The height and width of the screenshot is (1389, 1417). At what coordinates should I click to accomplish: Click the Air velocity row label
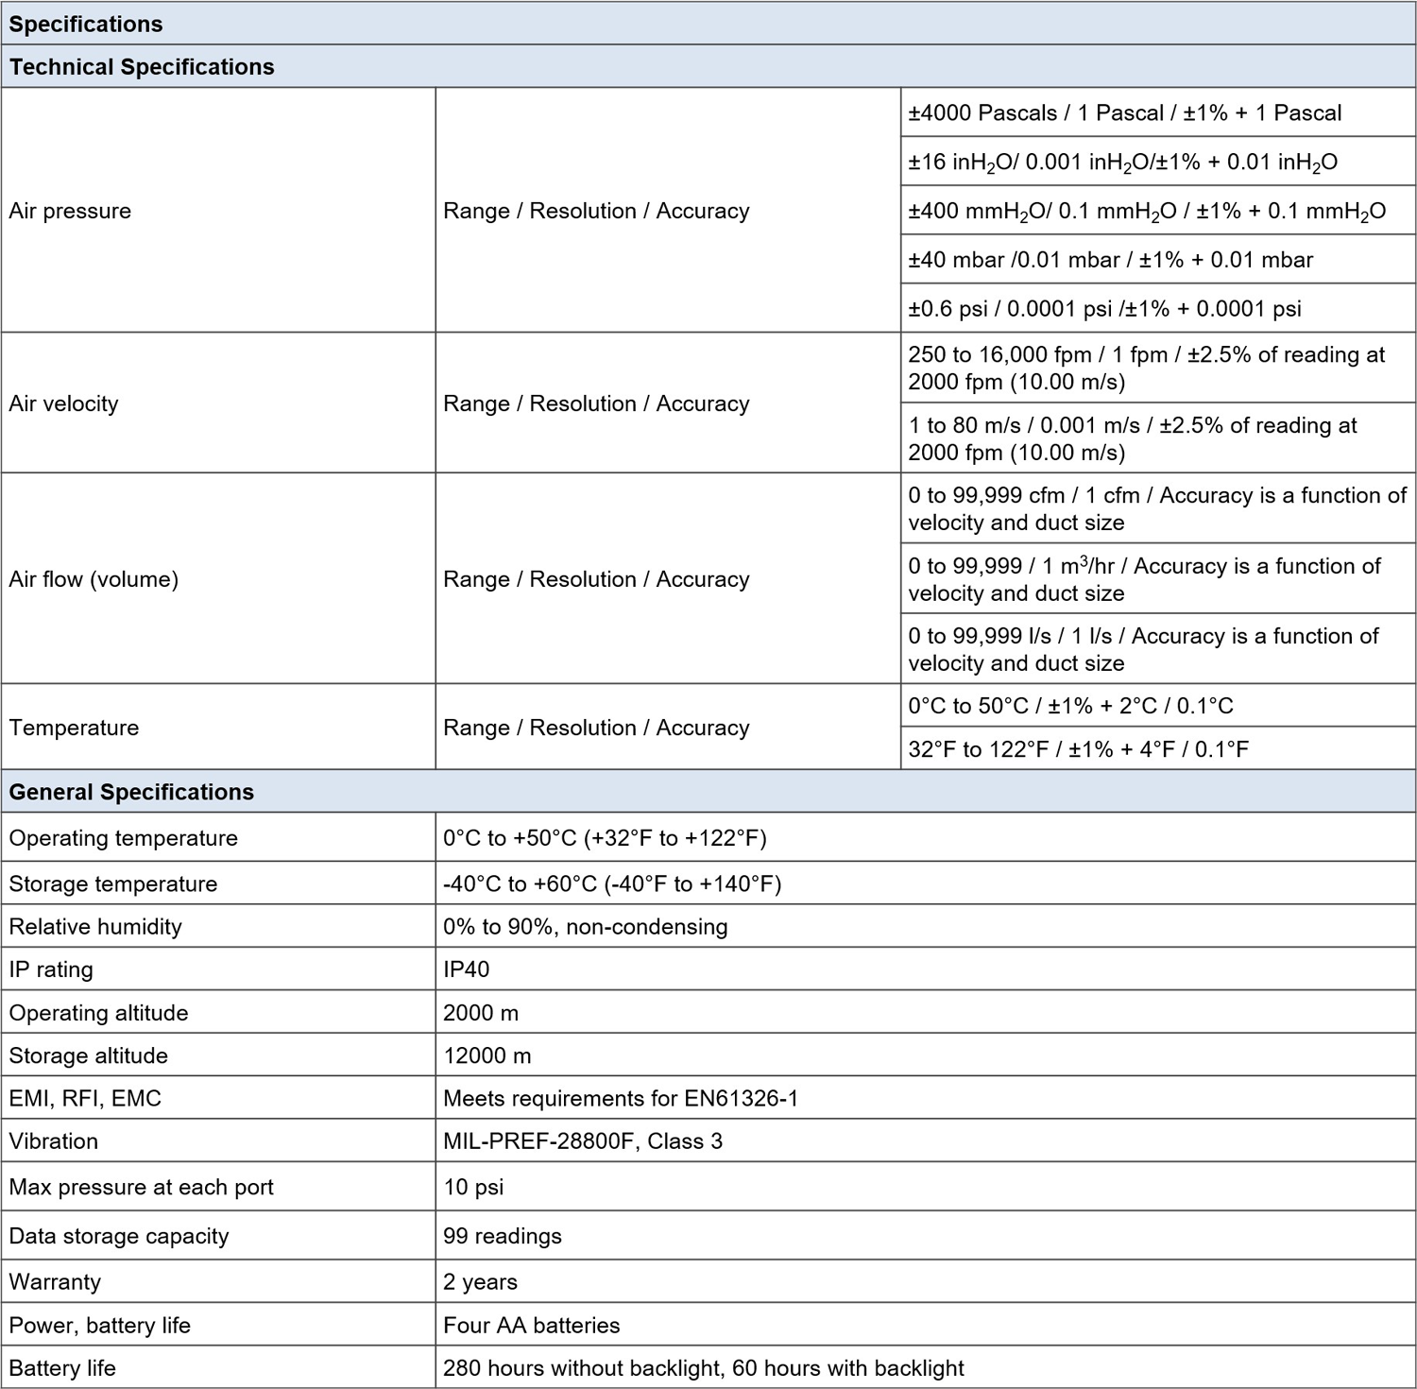pos(64,403)
